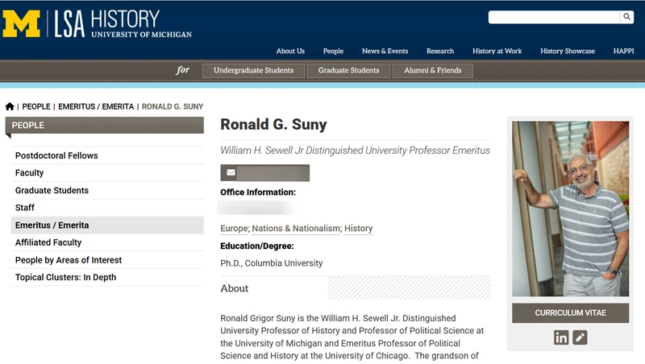645x364 pixels.
Task: Go to PEOPLE breadcrumb link
Action: pyautogui.click(x=36, y=106)
